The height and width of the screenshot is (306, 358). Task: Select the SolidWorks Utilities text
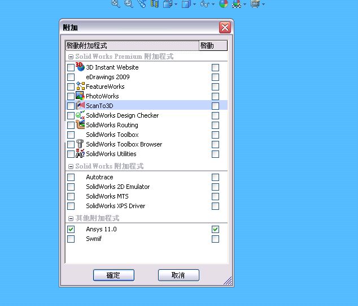click(111, 154)
